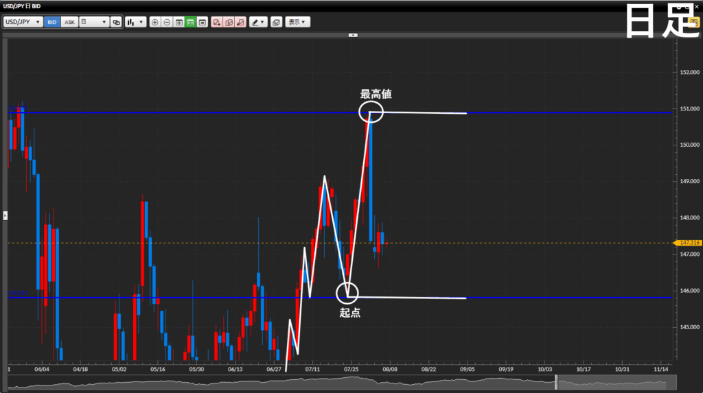The height and width of the screenshot is (393, 703).
Task: Click the 06/13 date axis label
Action: point(235,369)
